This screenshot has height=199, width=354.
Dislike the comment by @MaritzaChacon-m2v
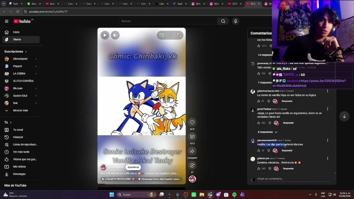pos(269,101)
